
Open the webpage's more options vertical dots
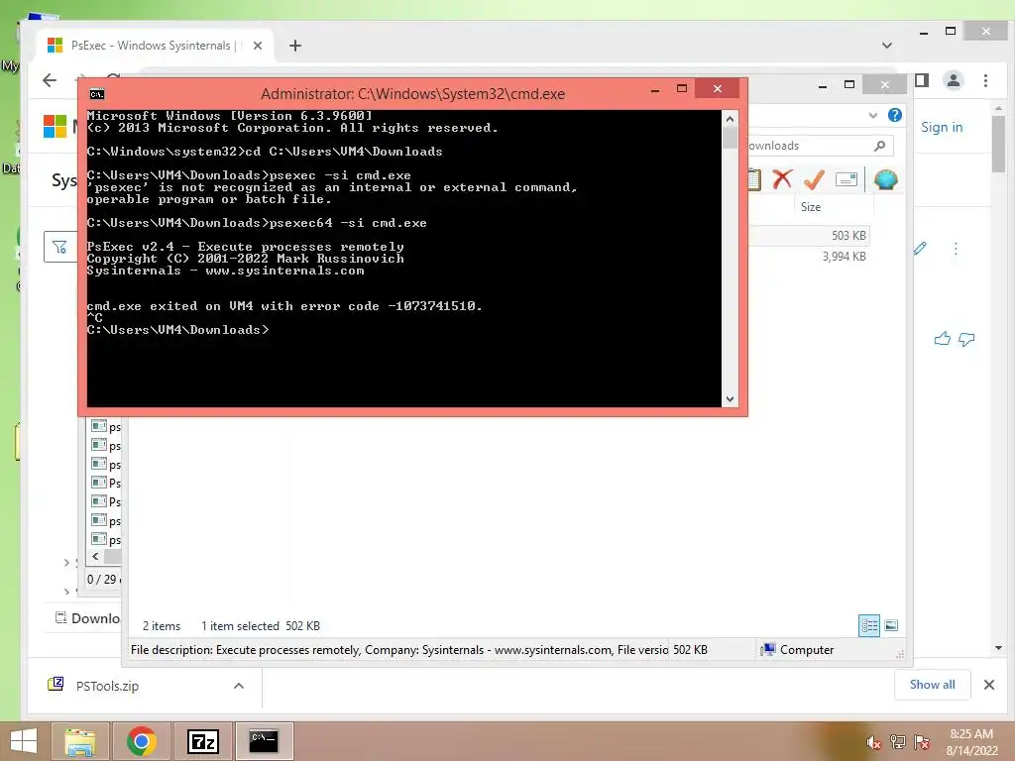956,249
